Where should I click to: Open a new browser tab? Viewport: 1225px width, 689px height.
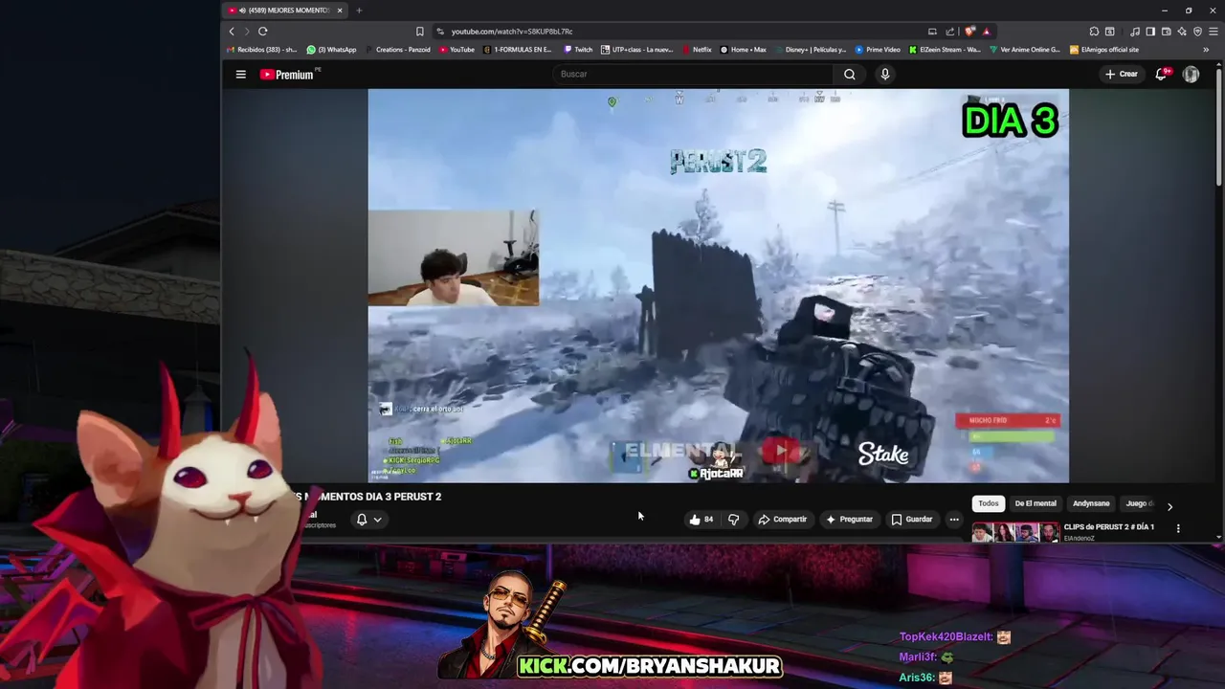[359, 11]
